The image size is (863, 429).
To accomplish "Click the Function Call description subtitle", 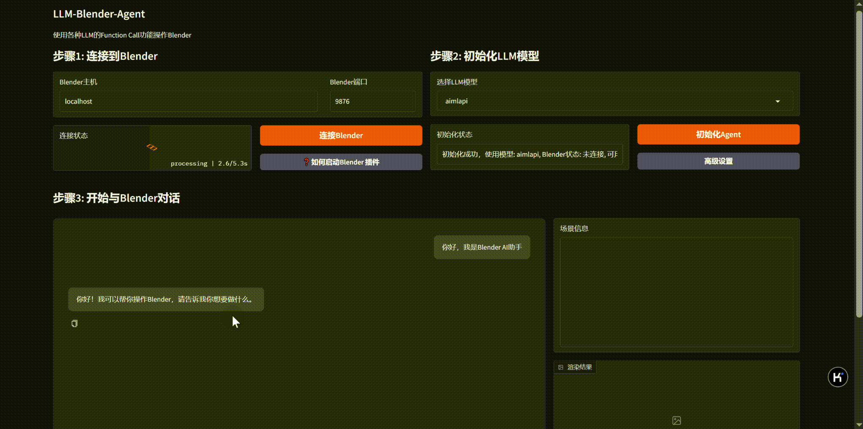I will click(x=122, y=35).
